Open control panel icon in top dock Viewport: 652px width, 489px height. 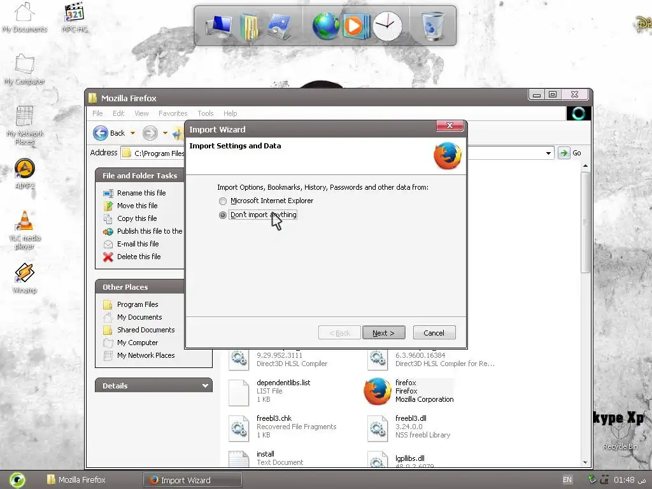tap(280, 27)
